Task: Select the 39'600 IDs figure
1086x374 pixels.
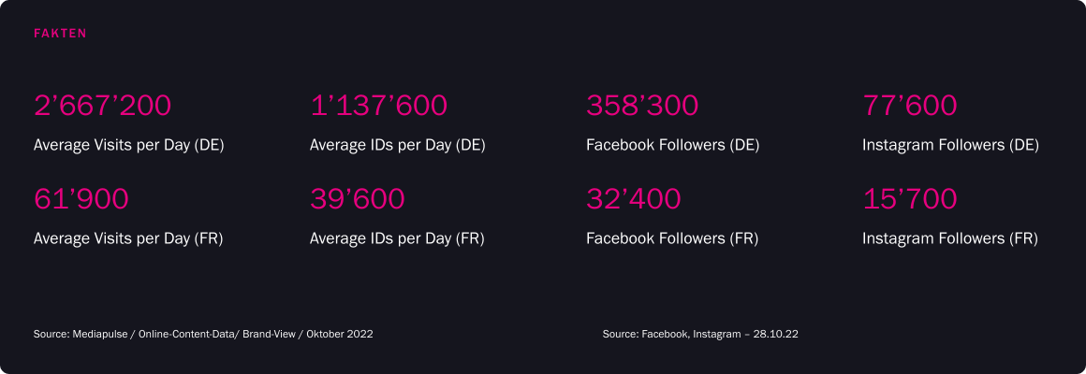Action: point(358,199)
